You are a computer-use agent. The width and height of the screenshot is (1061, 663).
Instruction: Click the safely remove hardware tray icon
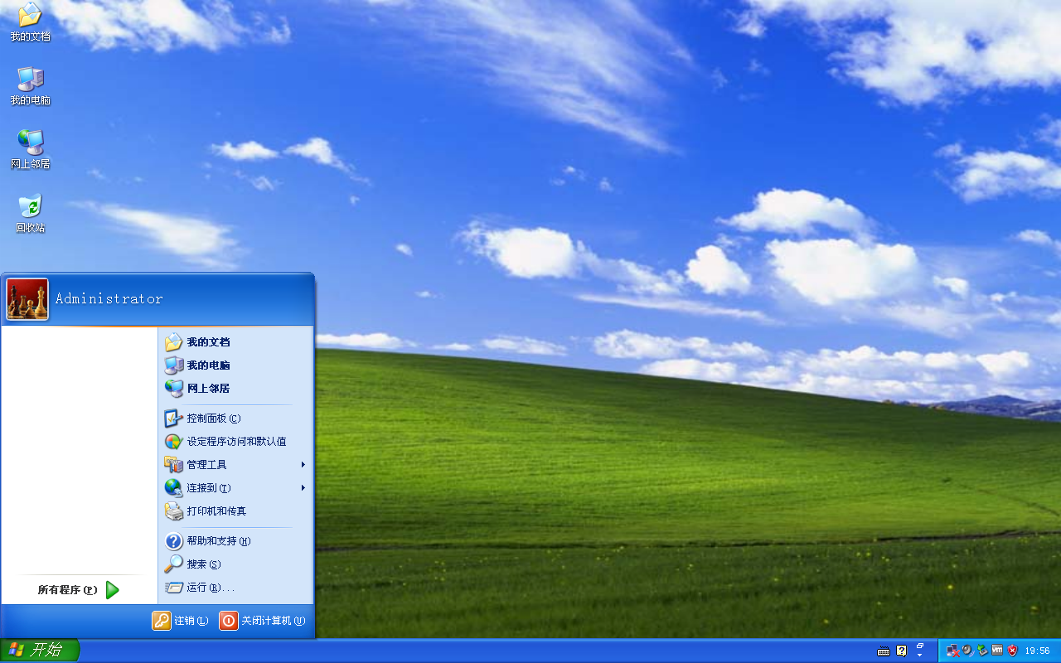coord(982,651)
